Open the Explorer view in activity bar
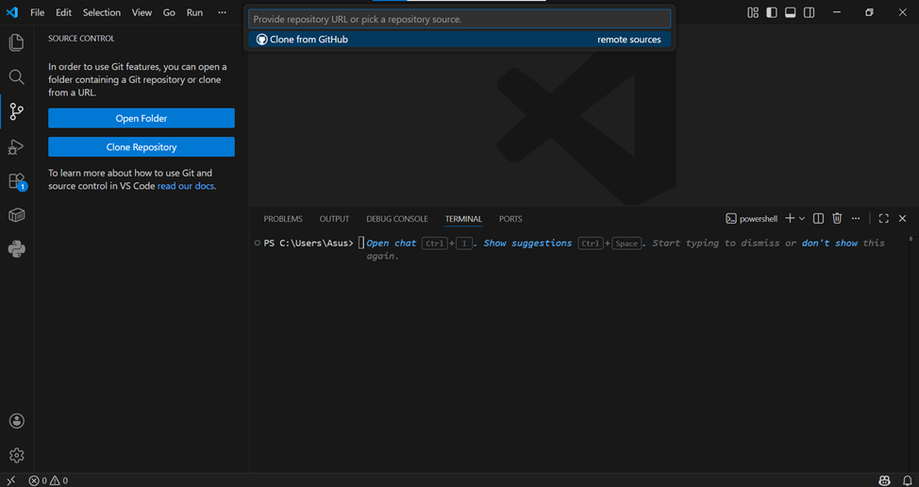This screenshot has height=487, width=919. (16, 42)
